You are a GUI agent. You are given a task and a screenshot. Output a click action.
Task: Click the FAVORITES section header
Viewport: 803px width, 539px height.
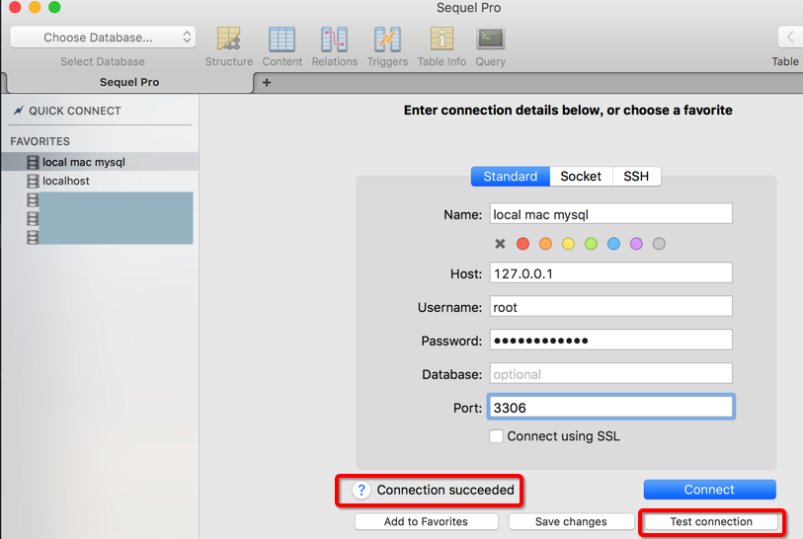[x=40, y=141]
